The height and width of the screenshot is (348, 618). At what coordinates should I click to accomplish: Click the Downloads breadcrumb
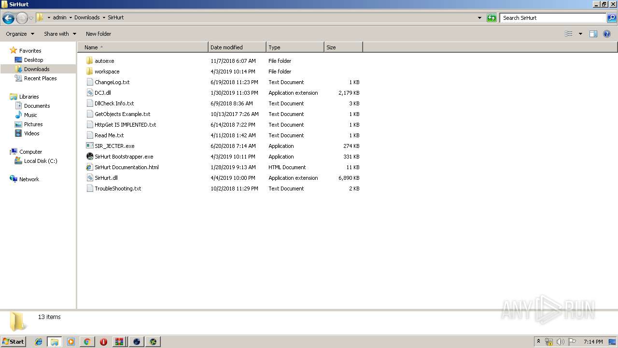click(87, 17)
